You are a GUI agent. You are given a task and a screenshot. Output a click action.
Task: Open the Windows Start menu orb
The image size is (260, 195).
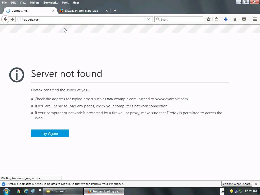6,191
